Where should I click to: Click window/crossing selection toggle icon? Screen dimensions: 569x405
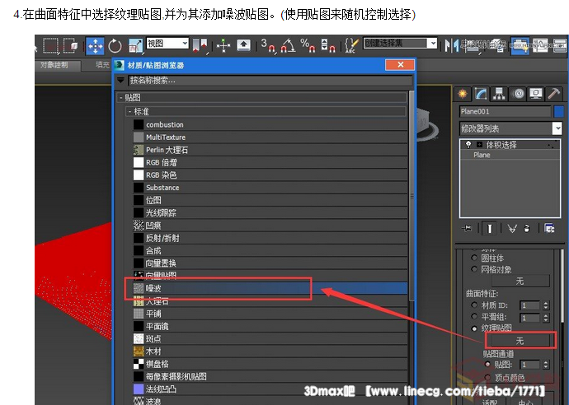(70, 45)
